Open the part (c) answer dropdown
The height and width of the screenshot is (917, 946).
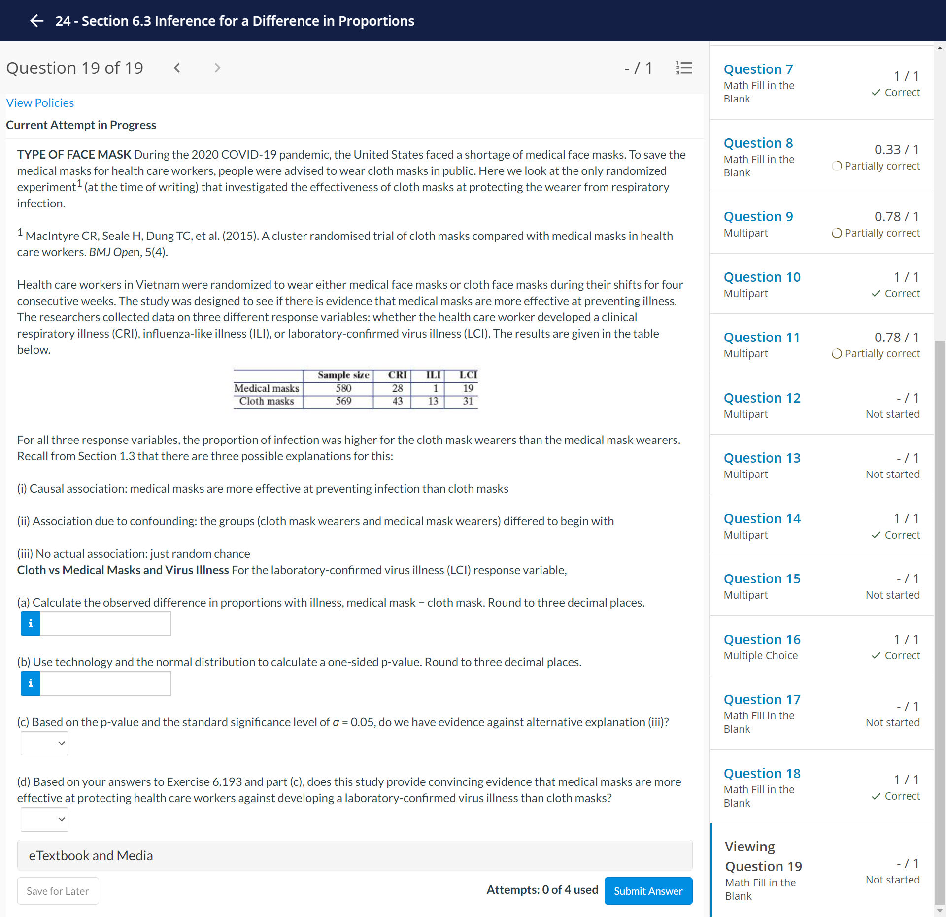[x=44, y=743]
